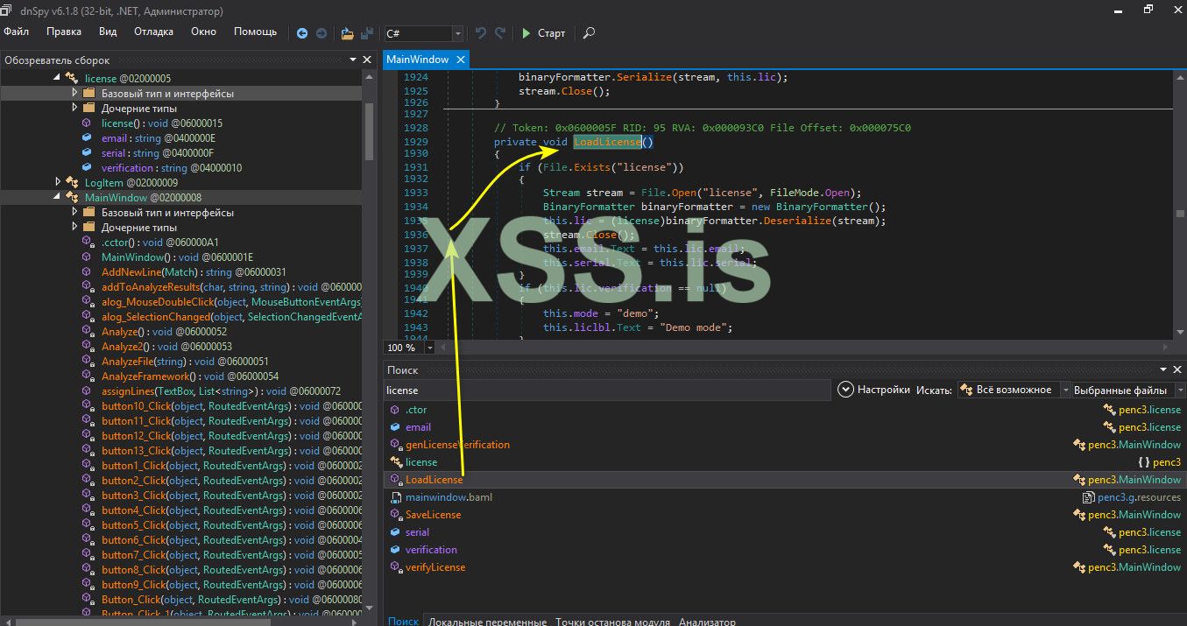Open search via magnifier toolbar icon
This screenshot has height=626, width=1187.
[x=589, y=33]
